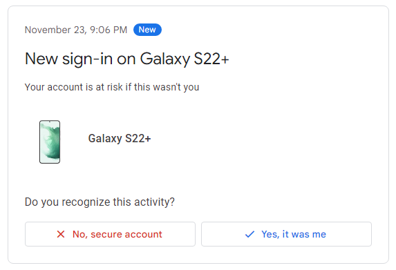
Task: Click the New sign-in on Galaxy S22+ heading
Action: click(126, 59)
